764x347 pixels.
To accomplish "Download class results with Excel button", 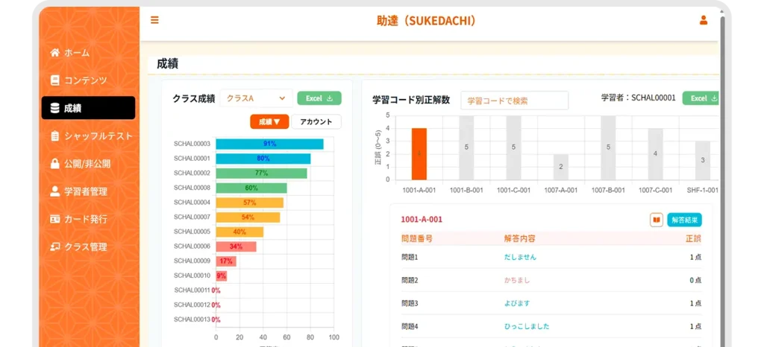I will (319, 98).
